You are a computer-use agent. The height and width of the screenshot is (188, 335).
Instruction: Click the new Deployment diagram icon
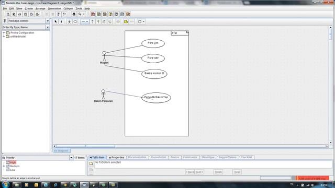click(122, 14)
